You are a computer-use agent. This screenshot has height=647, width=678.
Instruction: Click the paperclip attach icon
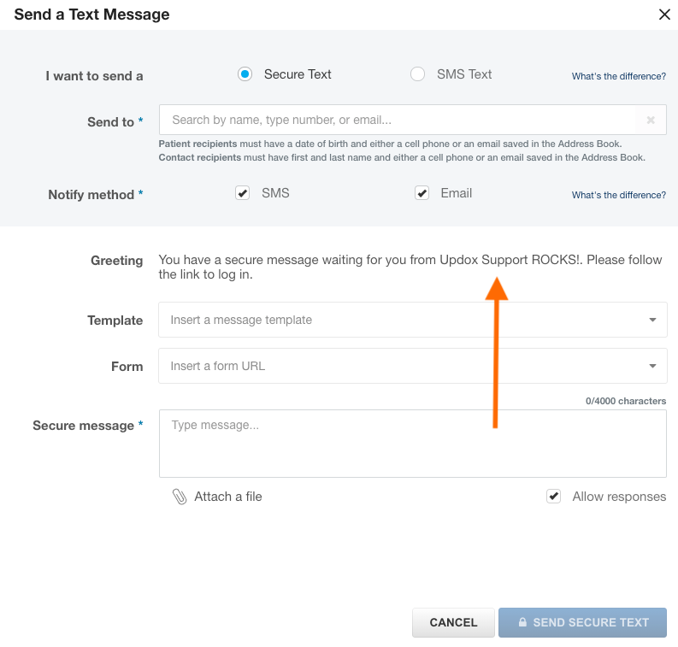(180, 497)
